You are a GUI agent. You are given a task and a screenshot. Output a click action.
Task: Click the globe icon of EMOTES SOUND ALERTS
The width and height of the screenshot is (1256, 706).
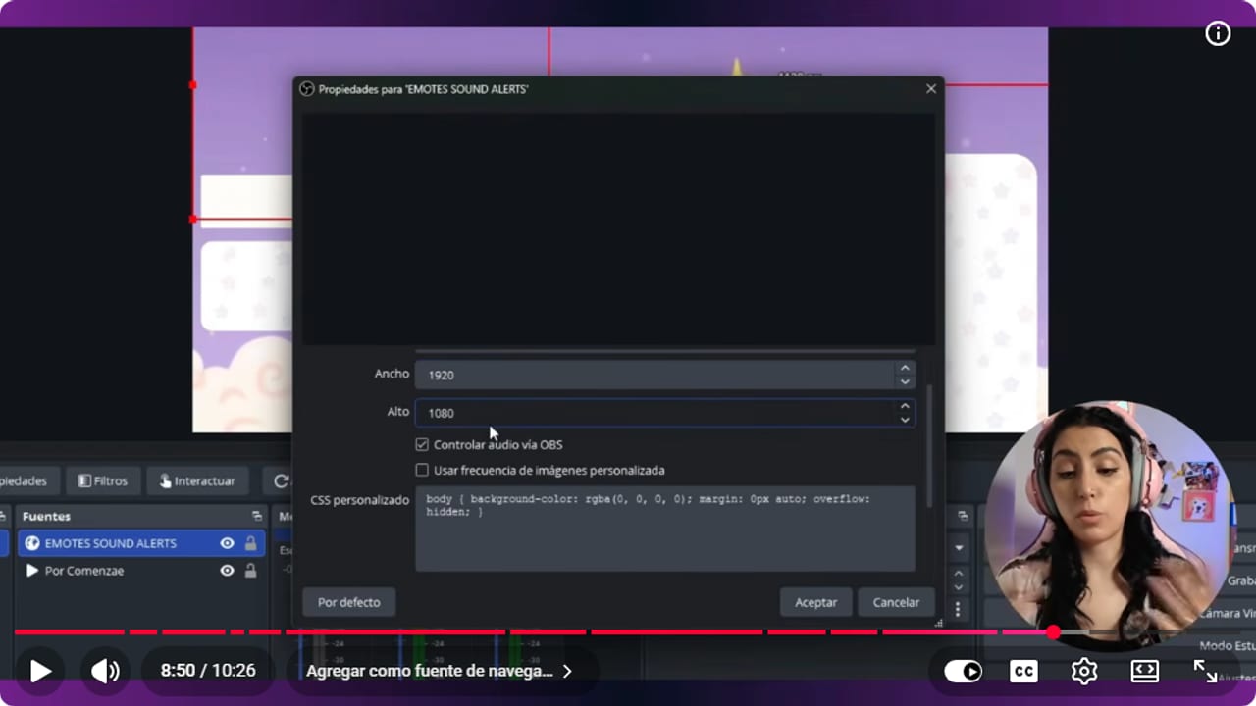click(32, 543)
